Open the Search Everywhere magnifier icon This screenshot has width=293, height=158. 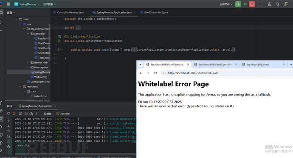(x=277, y=4)
